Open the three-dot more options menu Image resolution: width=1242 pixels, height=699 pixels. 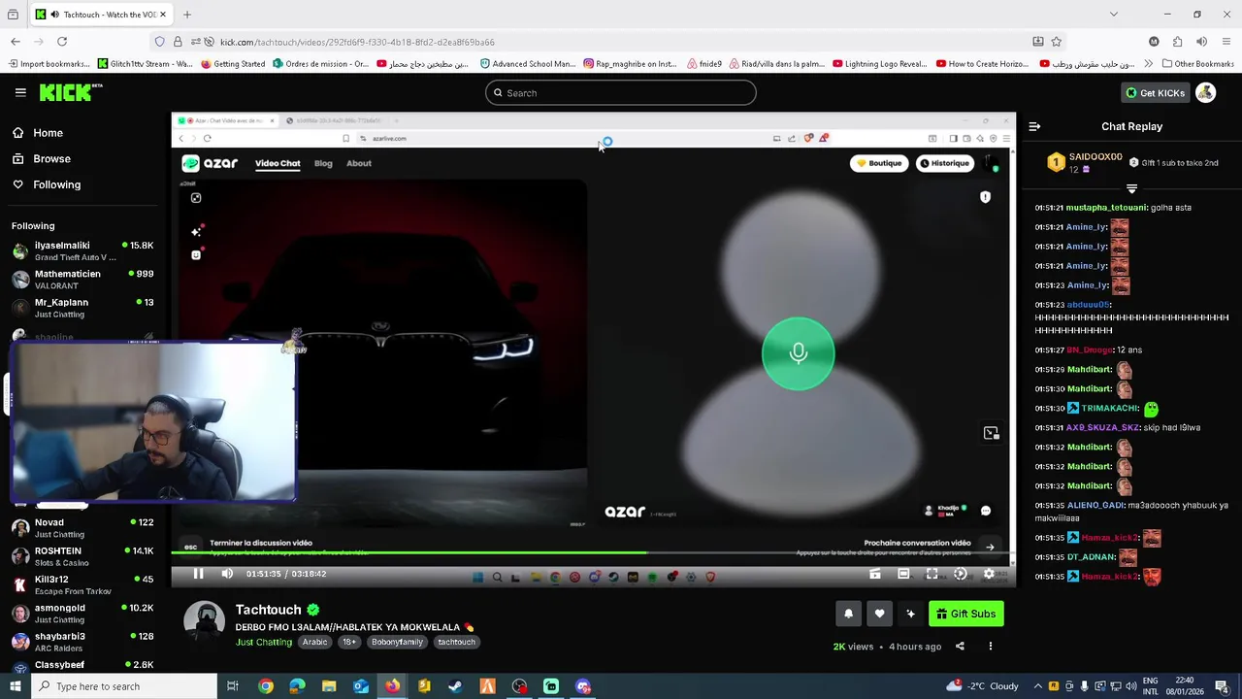pos(991,647)
